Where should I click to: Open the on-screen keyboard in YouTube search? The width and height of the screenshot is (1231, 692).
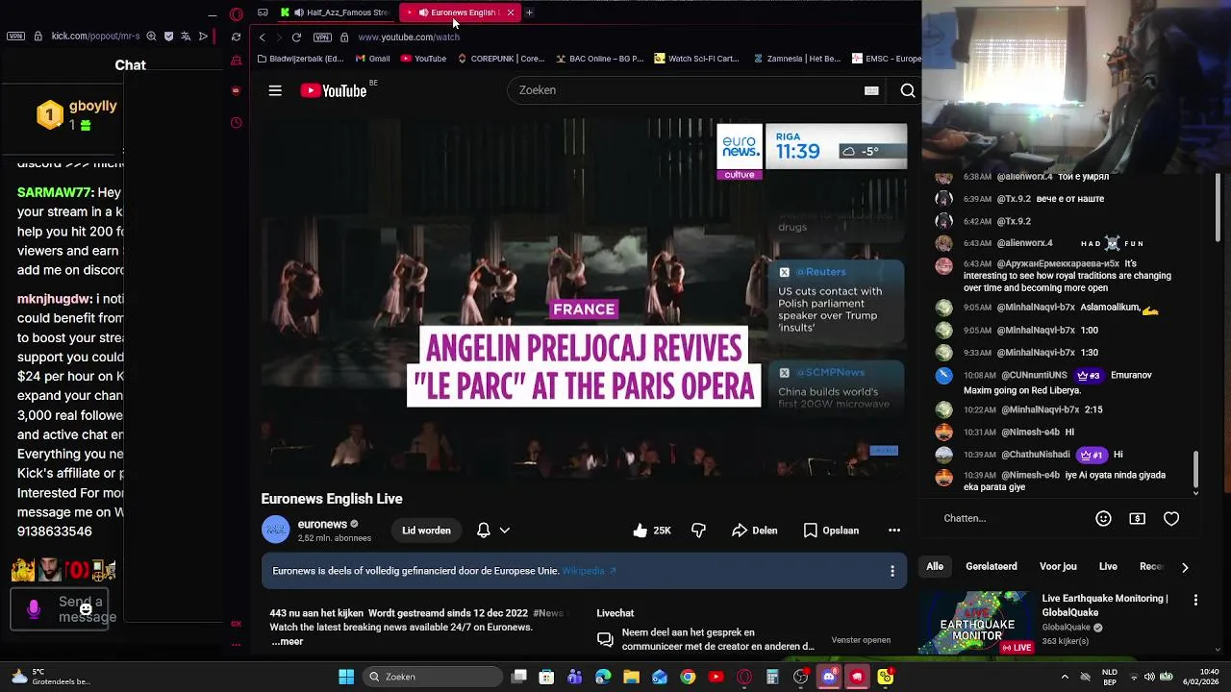click(x=871, y=90)
